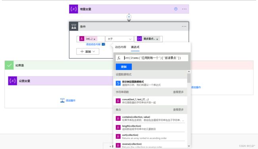
Task: Choose the sort(collection) function
Action: coord(150,137)
